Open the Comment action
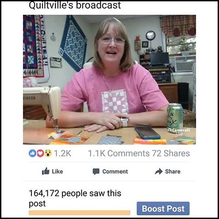The image size is (219, 219). (110, 172)
